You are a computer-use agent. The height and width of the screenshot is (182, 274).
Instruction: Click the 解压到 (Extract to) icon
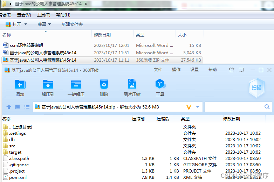(x=48, y=84)
